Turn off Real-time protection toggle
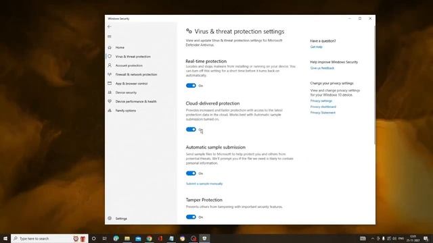This screenshot has height=243, width=433. (191, 86)
